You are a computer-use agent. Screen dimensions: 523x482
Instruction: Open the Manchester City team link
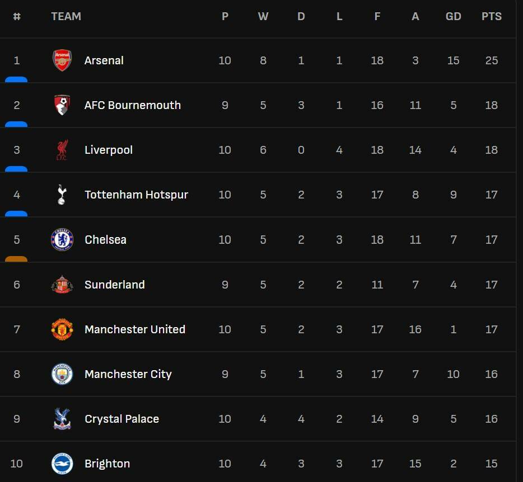click(128, 374)
